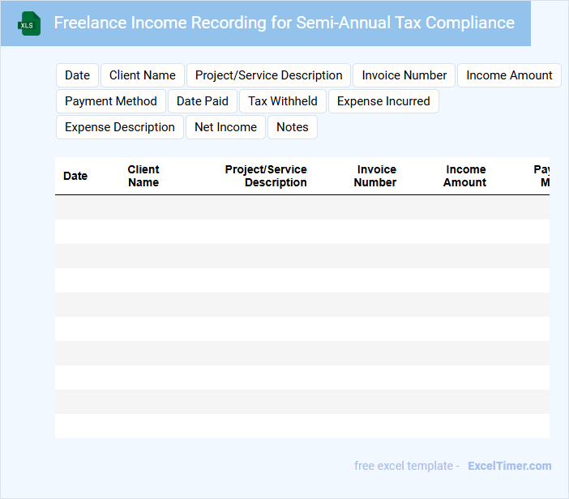The width and height of the screenshot is (569, 499).
Task: Click the Income Amount column header
Action: [465, 176]
